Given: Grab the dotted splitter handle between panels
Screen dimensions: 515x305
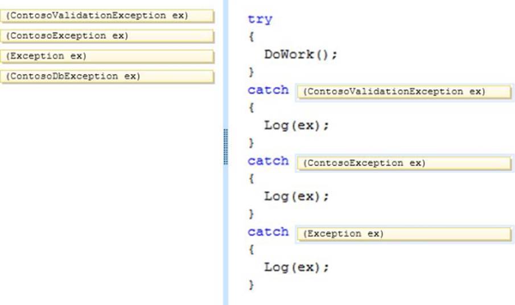Looking at the screenshot, I should pyautogui.click(x=226, y=147).
